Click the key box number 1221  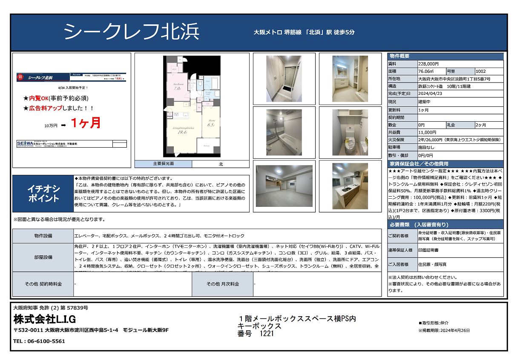[x=267, y=334]
